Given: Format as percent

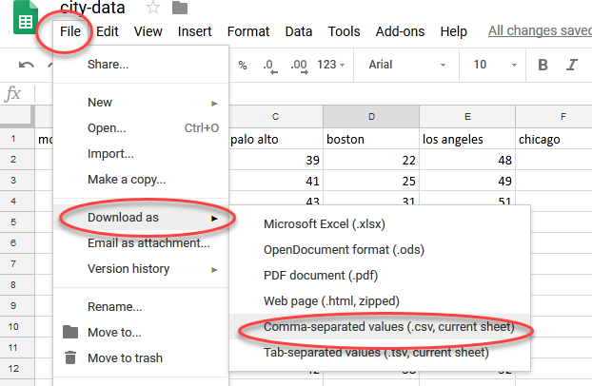Looking at the screenshot, I should tap(243, 65).
